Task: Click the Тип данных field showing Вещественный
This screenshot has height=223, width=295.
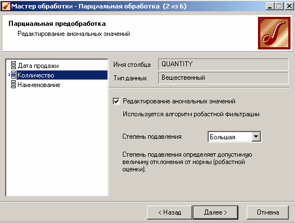Action: coord(223,78)
